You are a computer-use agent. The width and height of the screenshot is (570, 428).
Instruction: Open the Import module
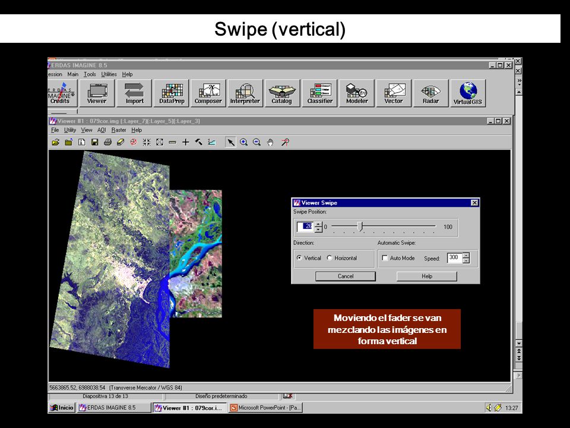click(134, 93)
